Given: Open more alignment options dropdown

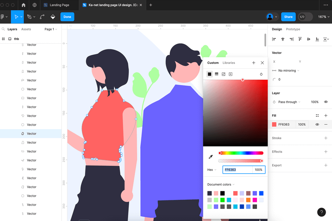Looking at the screenshot, I should coord(326,39).
